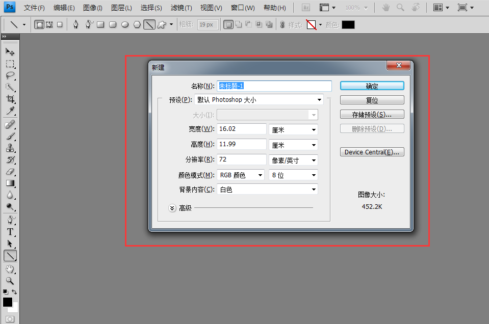Open the RGB 颜色 color mode dropdown
489x324 pixels.
pyautogui.click(x=241, y=175)
